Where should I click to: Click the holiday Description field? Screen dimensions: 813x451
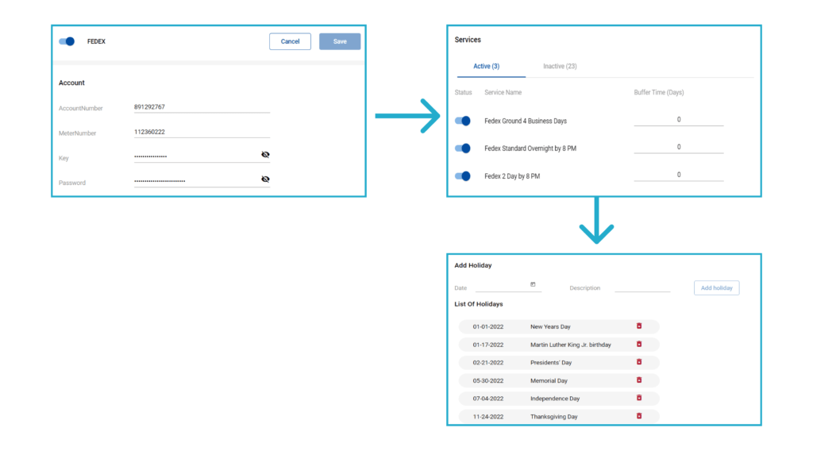pyautogui.click(x=642, y=287)
